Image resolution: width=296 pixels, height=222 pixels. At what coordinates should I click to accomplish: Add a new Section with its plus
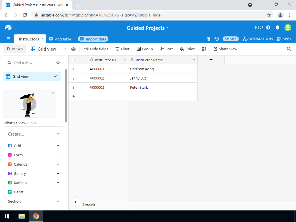(58, 201)
